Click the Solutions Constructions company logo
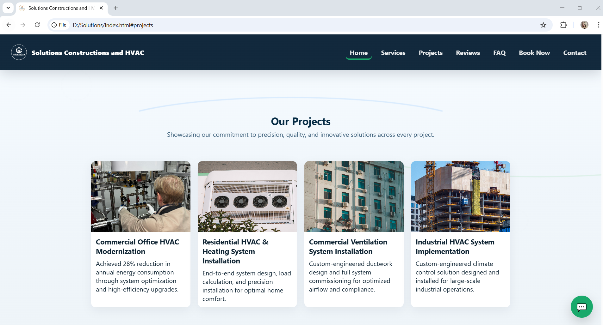Image resolution: width=603 pixels, height=325 pixels. click(x=19, y=52)
